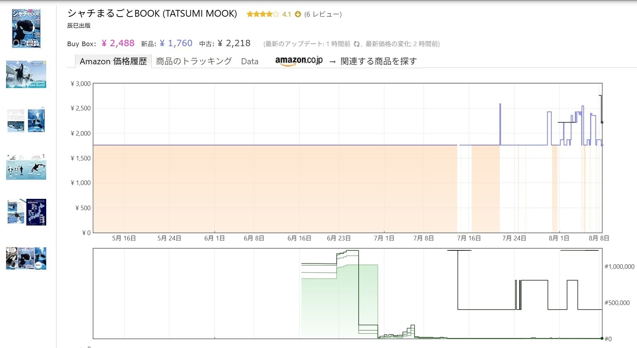Click the #500,000 rank axis label

tap(617, 303)
